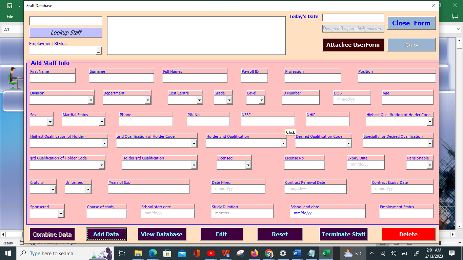Open the Sex dropdown arrow
463x260 pixels.
[x=50, y=122]
